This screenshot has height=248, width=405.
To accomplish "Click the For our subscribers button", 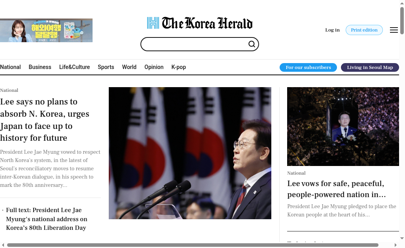I will coord(308,67).
